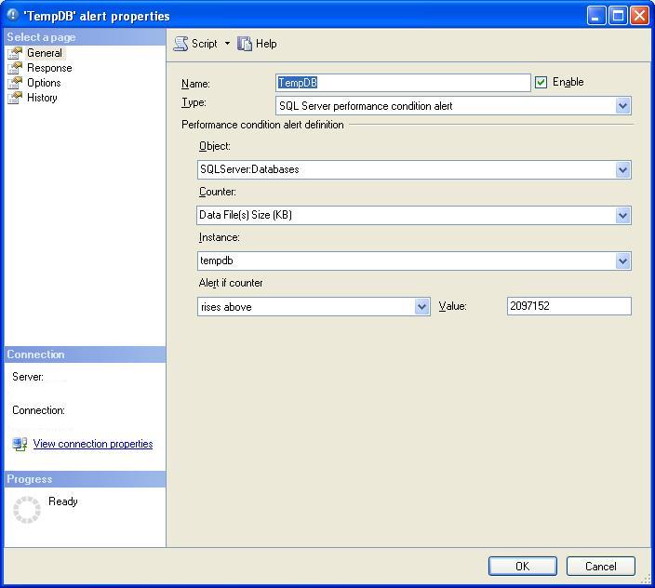Screen dimensions: 655x588
Task: Click the Options page icon
Action: (15, 83)
